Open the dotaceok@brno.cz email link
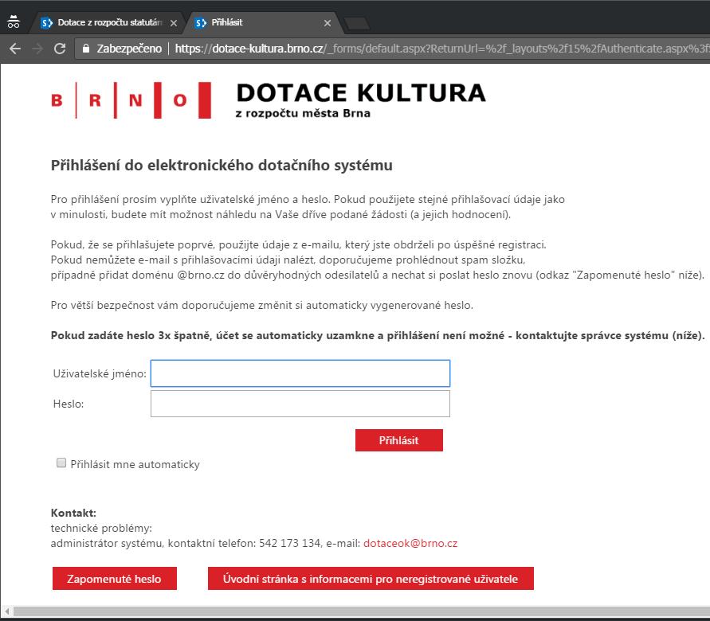Image resolution: width=710 pixels, height=621 pixels. click(x=410, y=543)
